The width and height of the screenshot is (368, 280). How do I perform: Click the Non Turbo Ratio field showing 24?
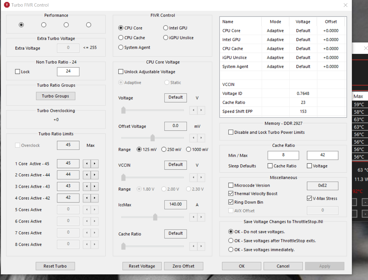tap(68, 71)
